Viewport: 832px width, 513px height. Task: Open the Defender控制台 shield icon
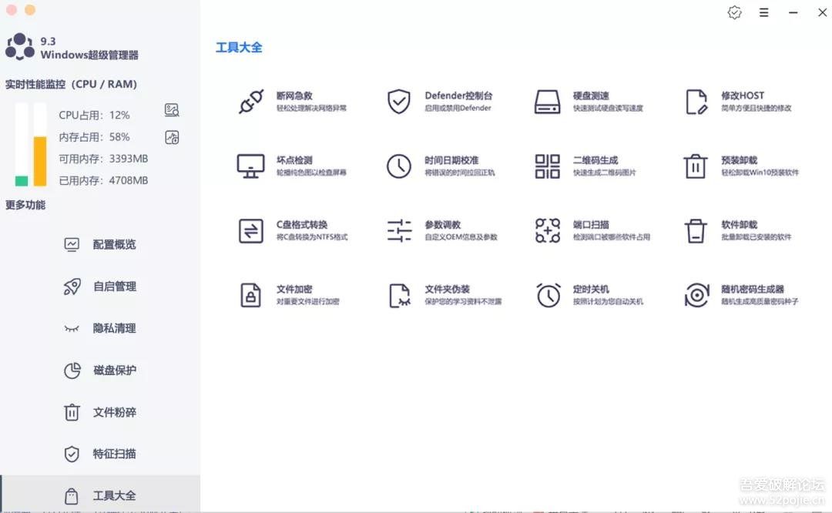click(398, 102)
